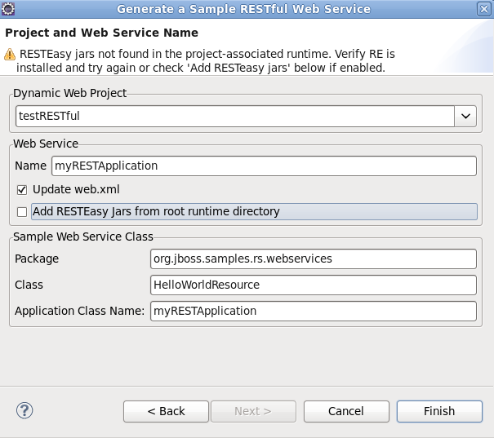
Task: Enable Add RESTEasy Jars from root runtime directory
Action: (22, 212)
